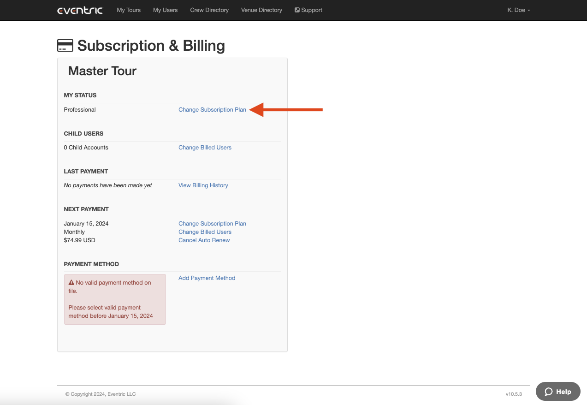This screenshot has height=405, width=587.
Task: Click the Eventric logo
Action: tap(80, 10)
